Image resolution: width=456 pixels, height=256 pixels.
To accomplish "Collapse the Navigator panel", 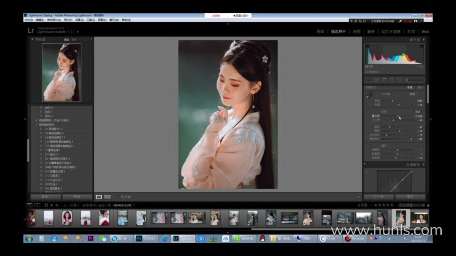I will pyautogui.click(x=33, y=40).
